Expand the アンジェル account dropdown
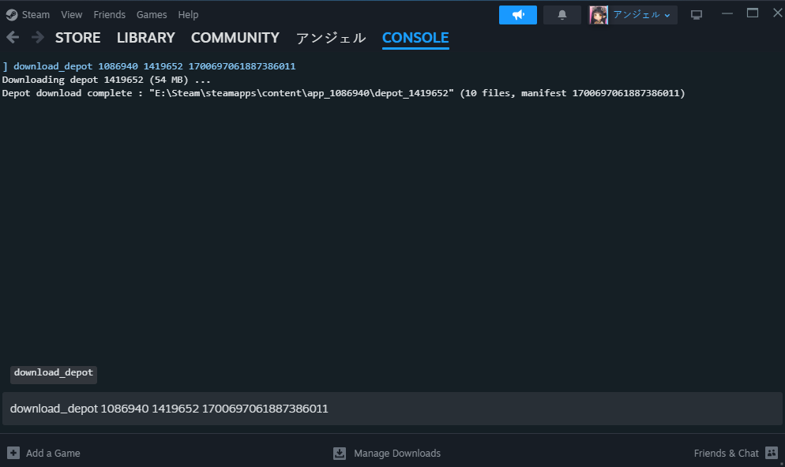 click(x=641, y=15)
